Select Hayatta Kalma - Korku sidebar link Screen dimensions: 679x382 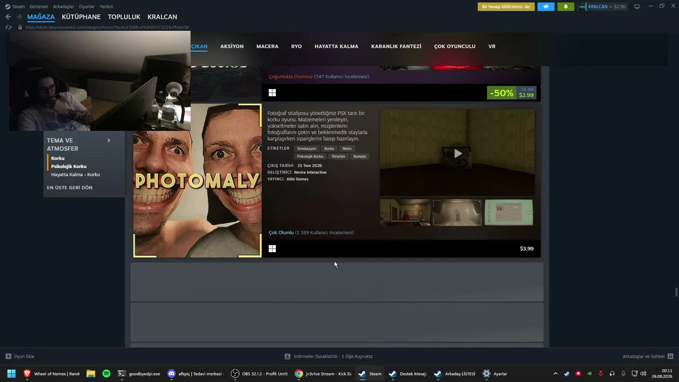75,175
